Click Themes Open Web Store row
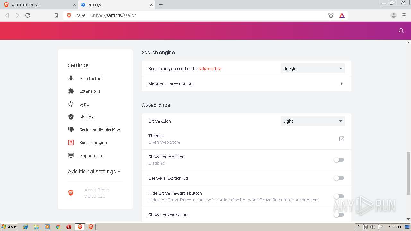Screen dimensions: 411x231 point(247,139)
